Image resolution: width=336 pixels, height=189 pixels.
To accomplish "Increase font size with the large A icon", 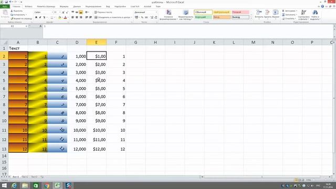I will [63, 12].
